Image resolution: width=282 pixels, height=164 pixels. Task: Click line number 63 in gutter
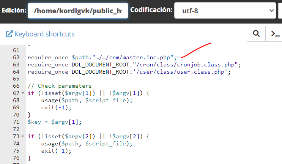16,65
